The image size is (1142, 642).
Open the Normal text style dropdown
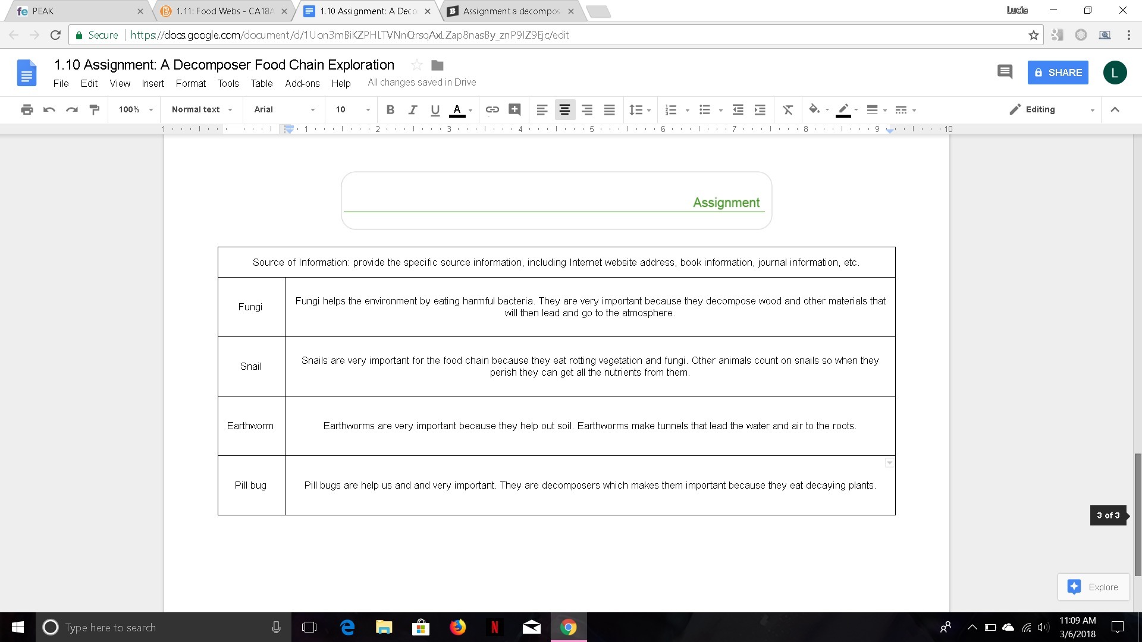(x=201, y=109)
